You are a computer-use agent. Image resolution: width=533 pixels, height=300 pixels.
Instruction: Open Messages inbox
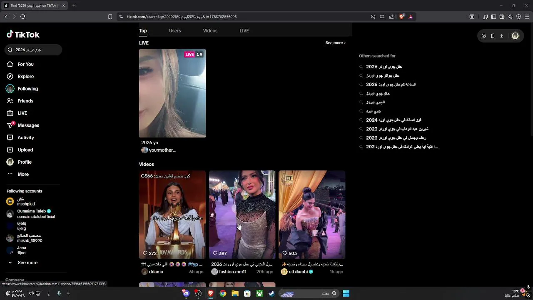pos(22,125)
